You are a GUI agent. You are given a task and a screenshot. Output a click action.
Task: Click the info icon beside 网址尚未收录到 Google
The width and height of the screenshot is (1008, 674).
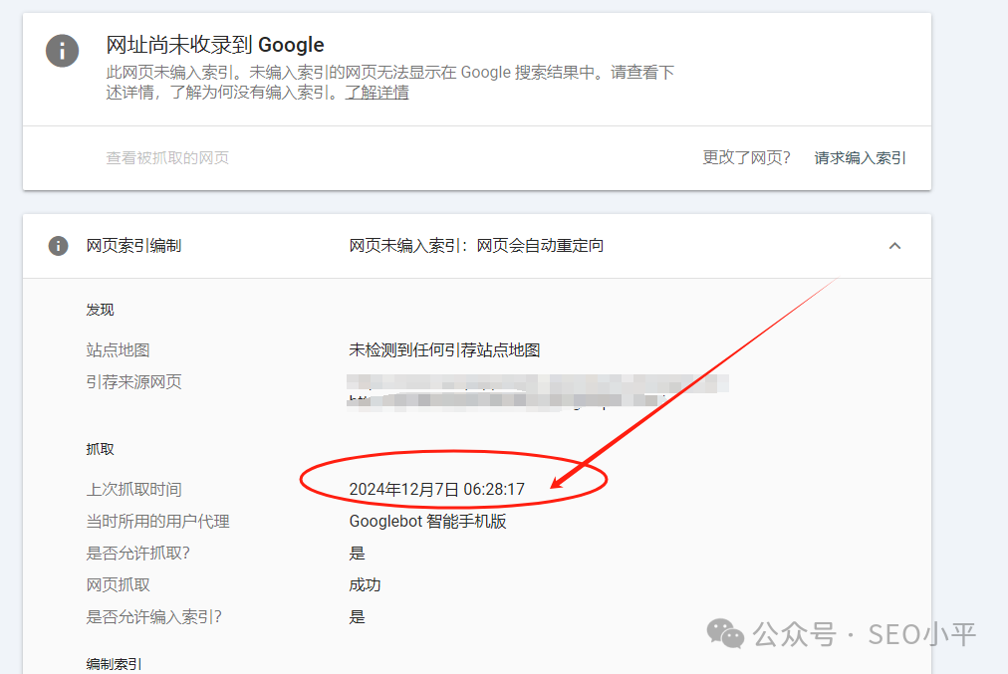(63, 51)
